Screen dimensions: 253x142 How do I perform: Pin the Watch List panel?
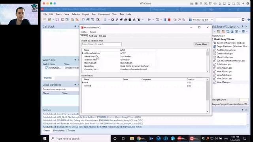(x=75, y=60)
